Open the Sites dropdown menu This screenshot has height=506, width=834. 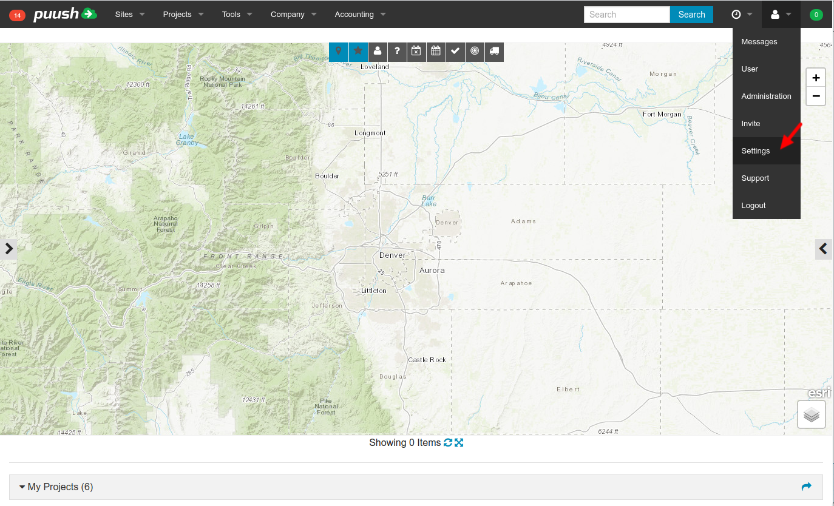pos(130,14)
